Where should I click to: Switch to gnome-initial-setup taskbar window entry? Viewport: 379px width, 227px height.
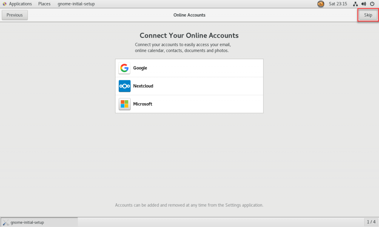click(x=39, y=222)
